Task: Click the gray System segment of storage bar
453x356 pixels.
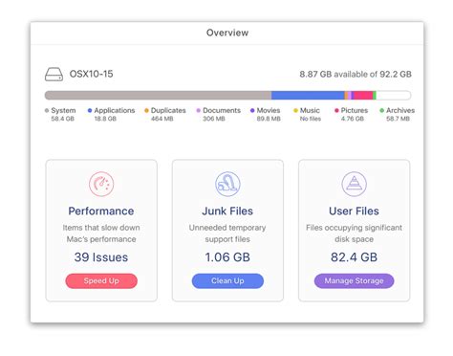Action: (x=158, y=95)
